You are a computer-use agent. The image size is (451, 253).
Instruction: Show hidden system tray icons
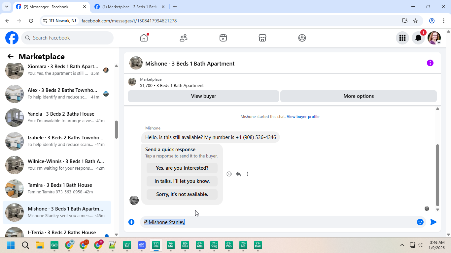tap(402, 245)
